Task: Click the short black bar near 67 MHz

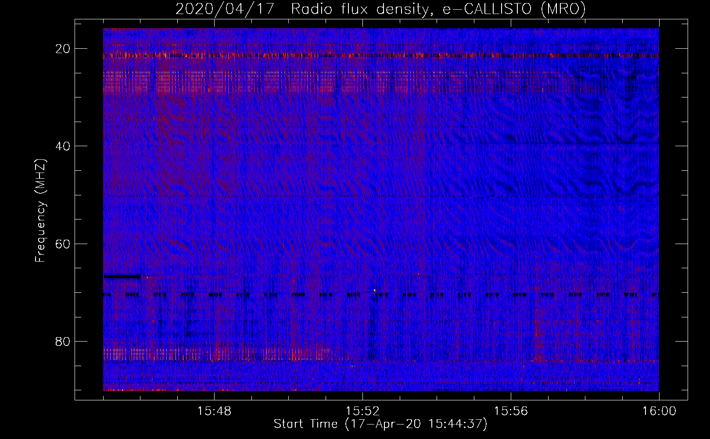Action: 122,277
